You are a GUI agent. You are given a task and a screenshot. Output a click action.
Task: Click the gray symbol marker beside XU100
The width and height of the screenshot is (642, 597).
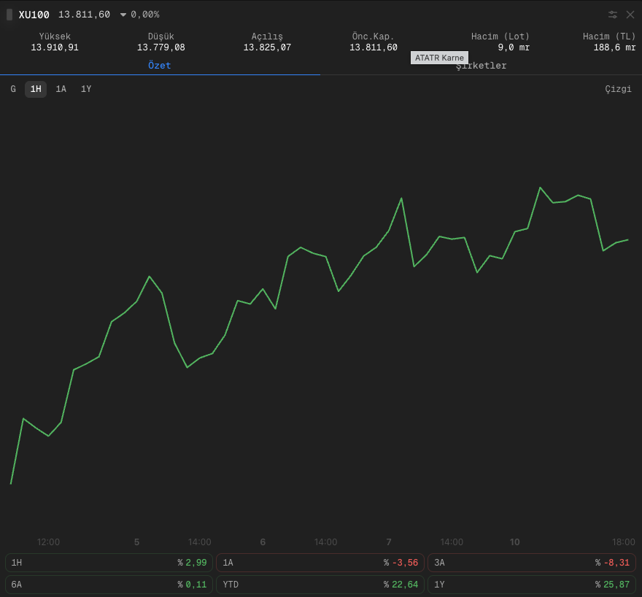coord(9,15)
